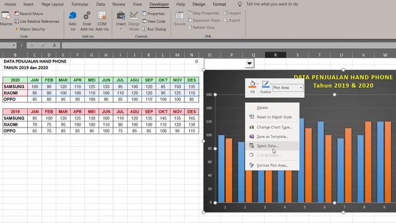396x223 pixels.
Task: Click the chart title text
Action: click(343, 81)
